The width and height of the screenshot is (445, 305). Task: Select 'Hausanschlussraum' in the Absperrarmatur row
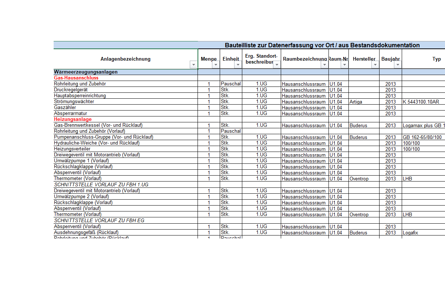(305, 113)
